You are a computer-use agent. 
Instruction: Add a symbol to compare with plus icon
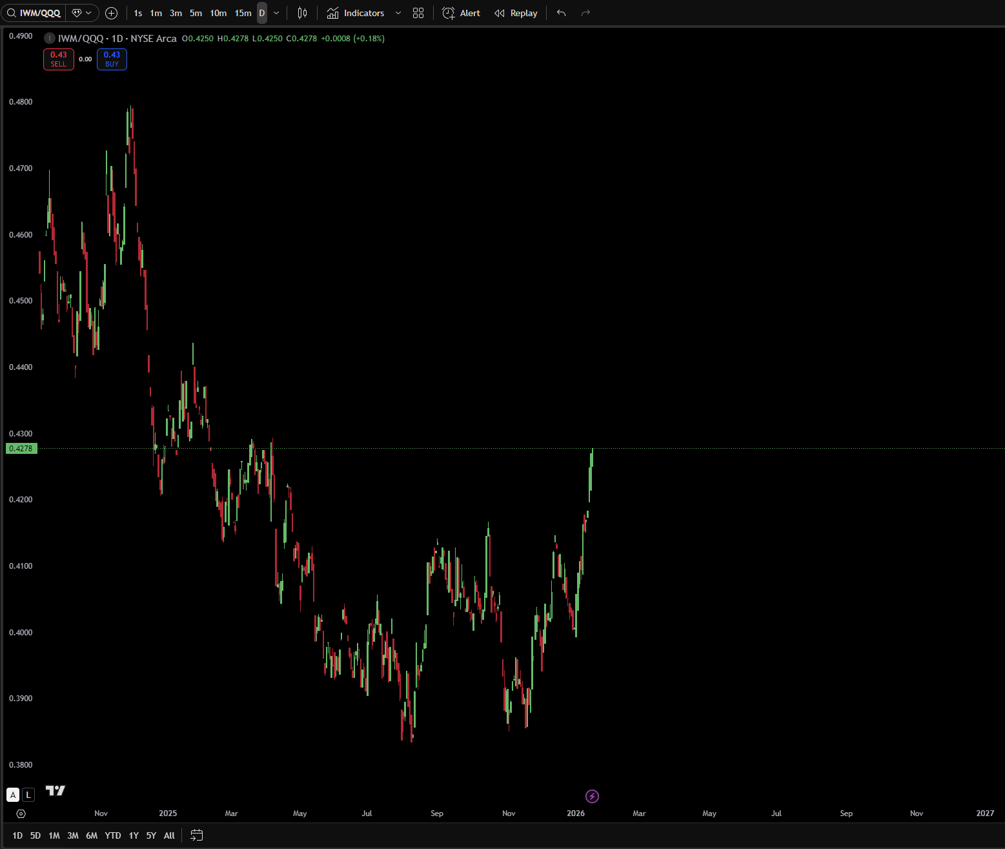coord(111,13)
